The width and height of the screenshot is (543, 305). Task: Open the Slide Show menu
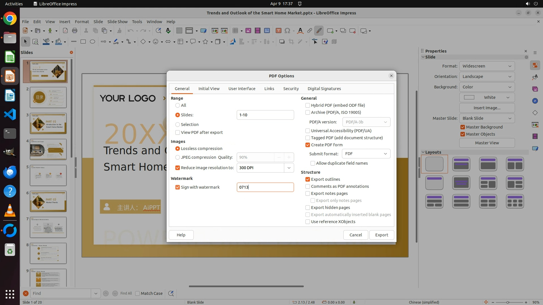[x=117, y=22]
